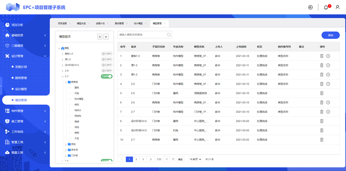Select 给排水 in the model tree

click(x=78, y=110)
